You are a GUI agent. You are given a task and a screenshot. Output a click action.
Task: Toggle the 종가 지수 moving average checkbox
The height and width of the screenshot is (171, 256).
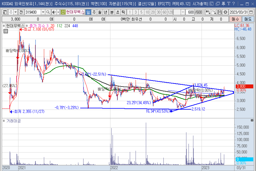pyautogui.click(x=27, y=26)
